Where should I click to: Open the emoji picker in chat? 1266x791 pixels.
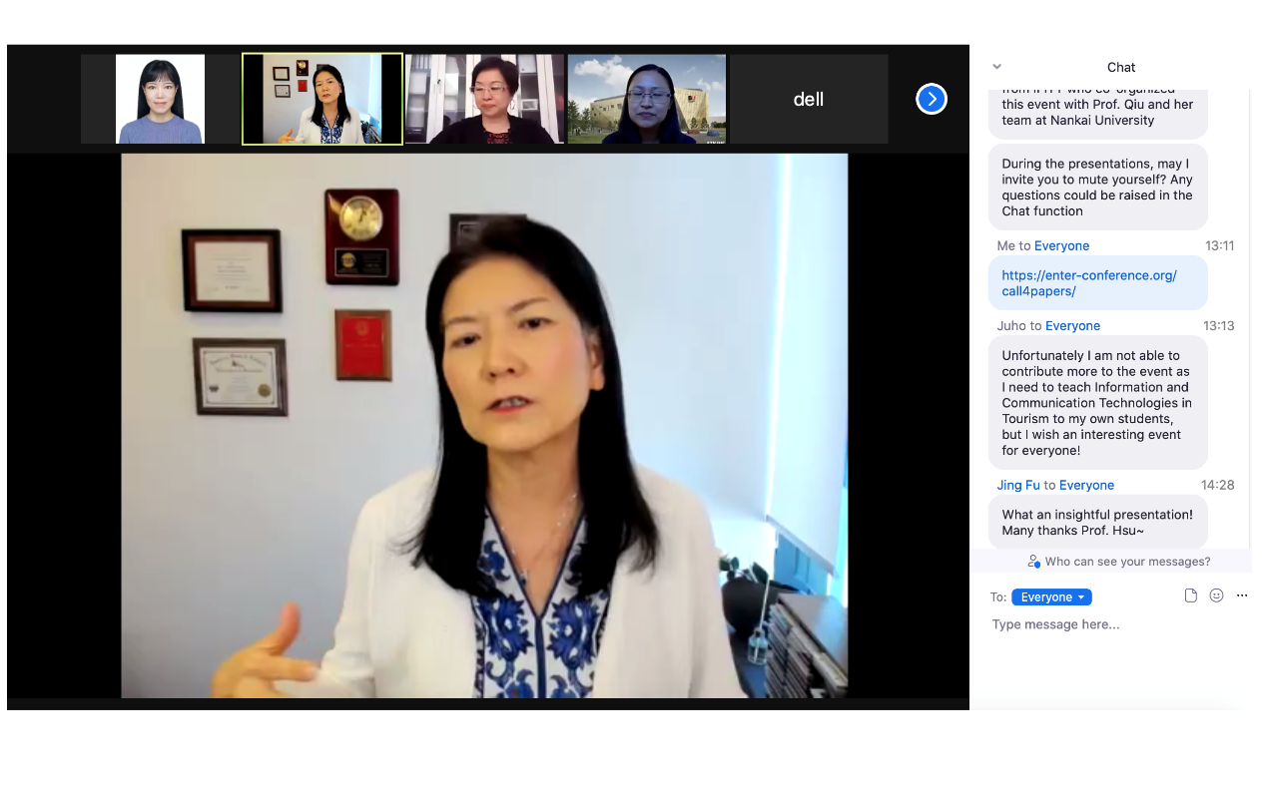point(1216,595)
